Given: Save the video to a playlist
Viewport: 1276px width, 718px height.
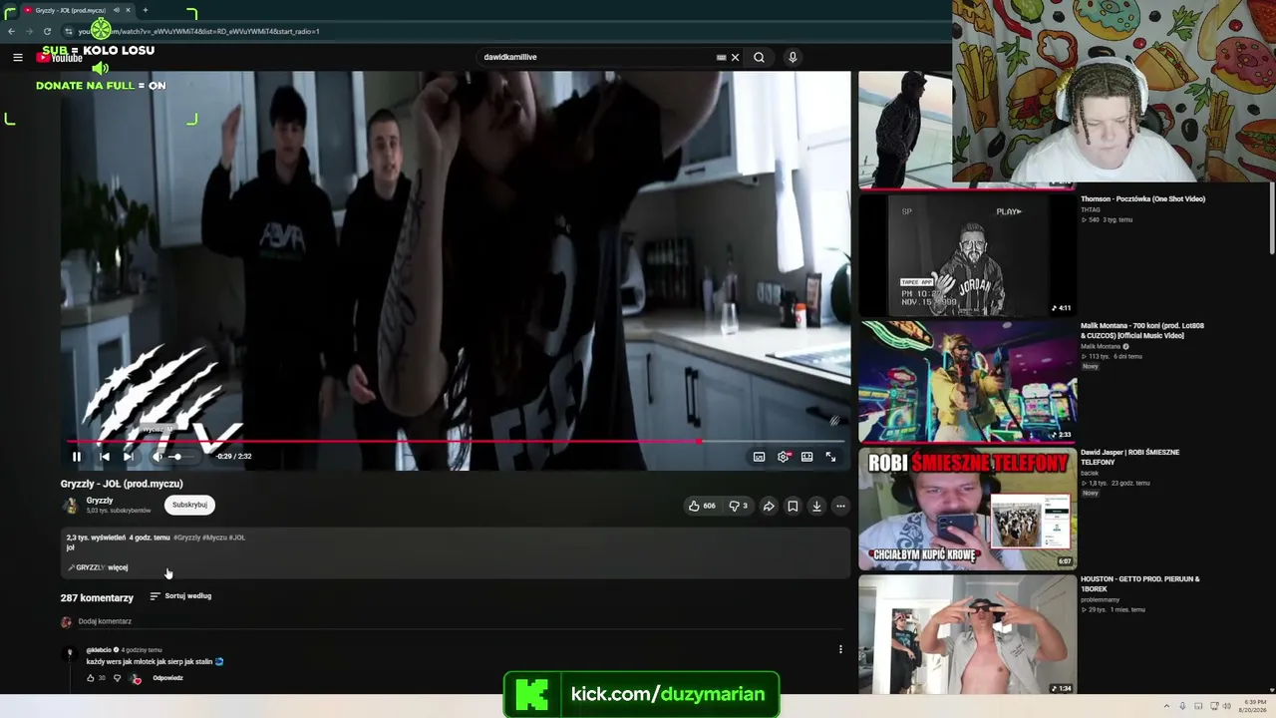Looking at the screenshot, I should [x=793, y=506].
